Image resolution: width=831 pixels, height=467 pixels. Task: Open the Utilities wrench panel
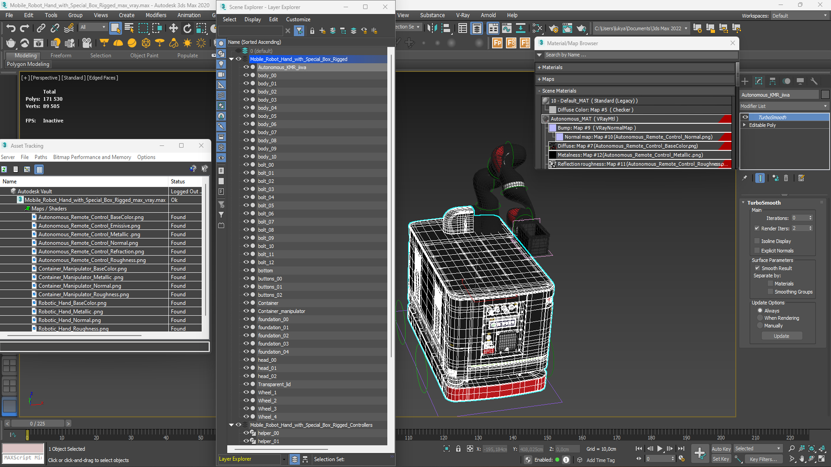click(814, 81)
